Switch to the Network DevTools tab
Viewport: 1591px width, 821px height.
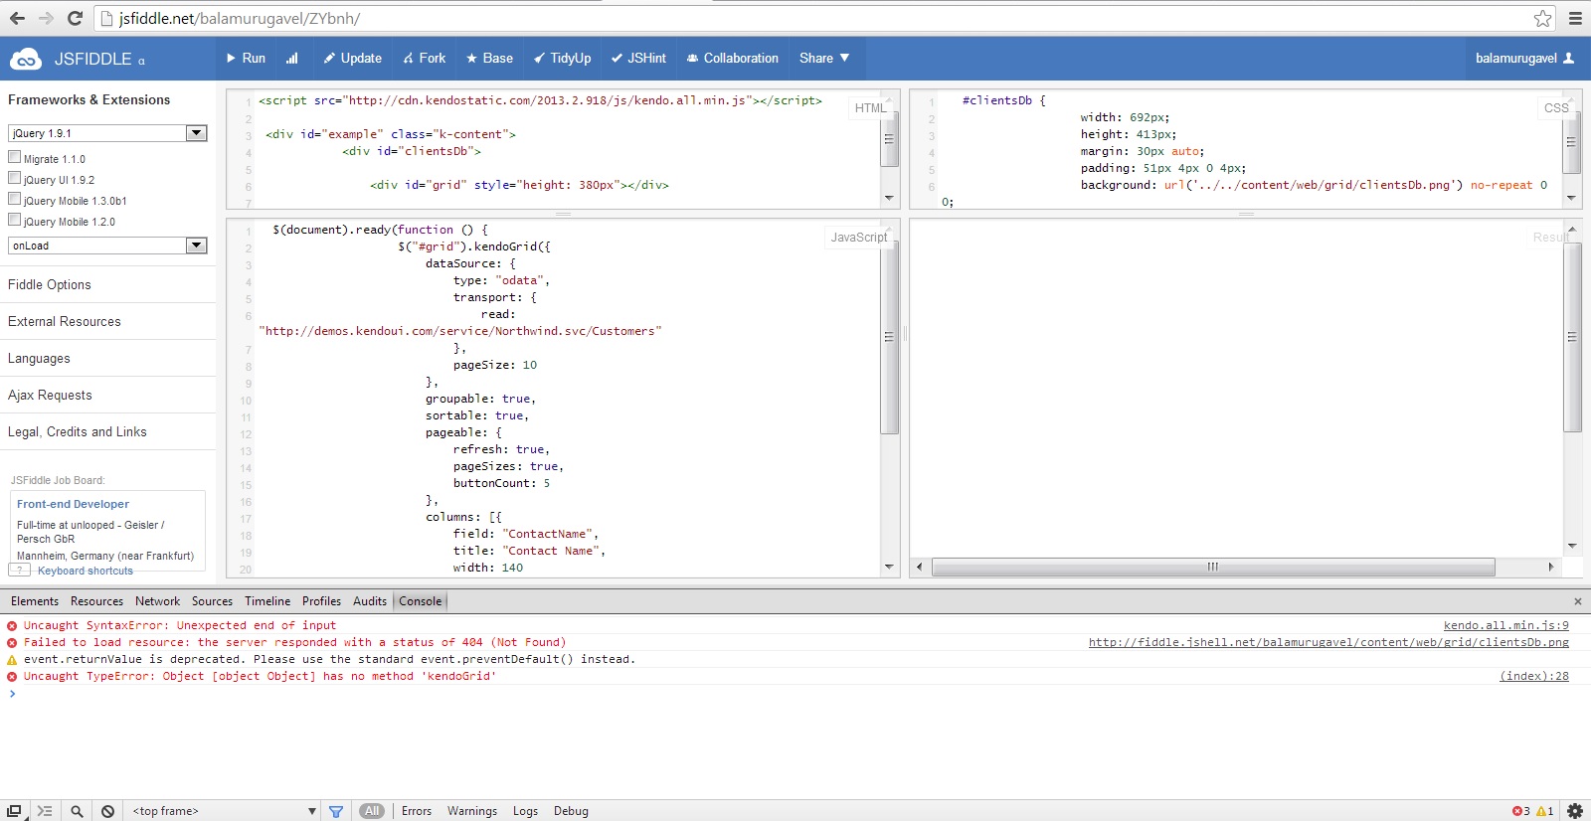(157, 601)
